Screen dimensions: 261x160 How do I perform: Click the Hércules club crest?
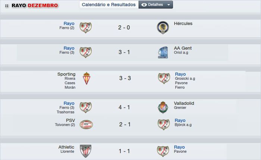[x=163, y=27]
